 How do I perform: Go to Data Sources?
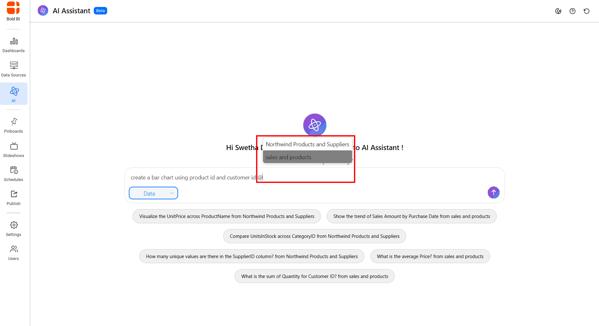click(14, 69)
